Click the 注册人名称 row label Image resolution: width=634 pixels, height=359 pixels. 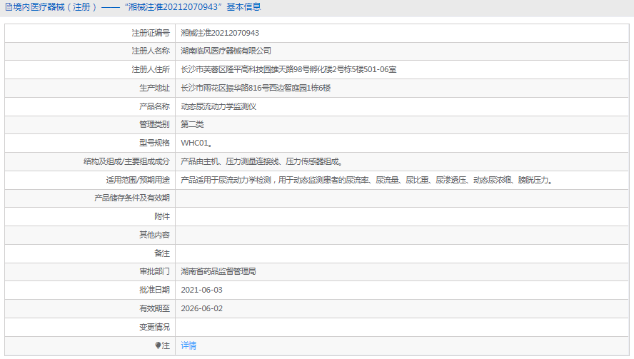pos(151,51)
